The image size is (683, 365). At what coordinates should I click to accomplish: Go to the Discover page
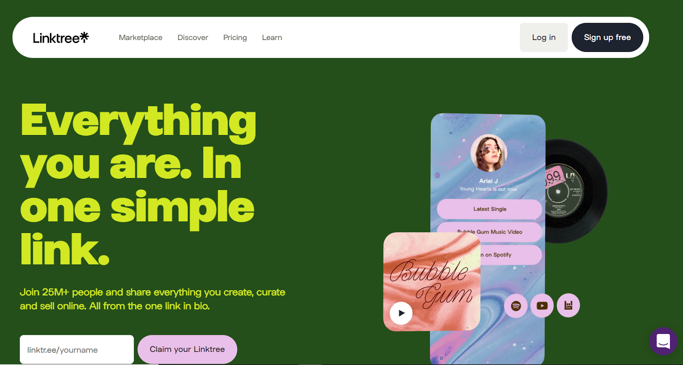click(x=193, y=37)
